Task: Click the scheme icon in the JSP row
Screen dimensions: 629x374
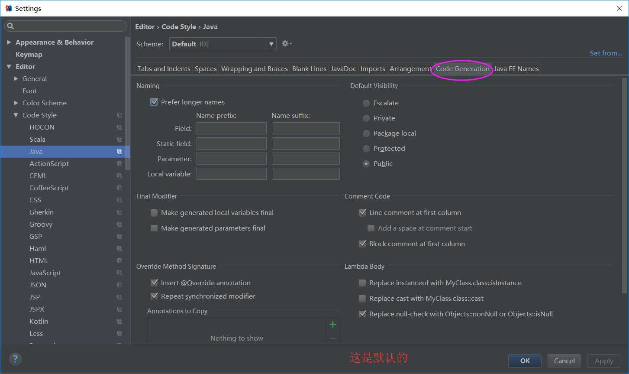Action: pos(120,297)
